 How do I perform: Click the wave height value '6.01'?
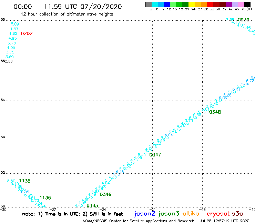pos(236,89)
